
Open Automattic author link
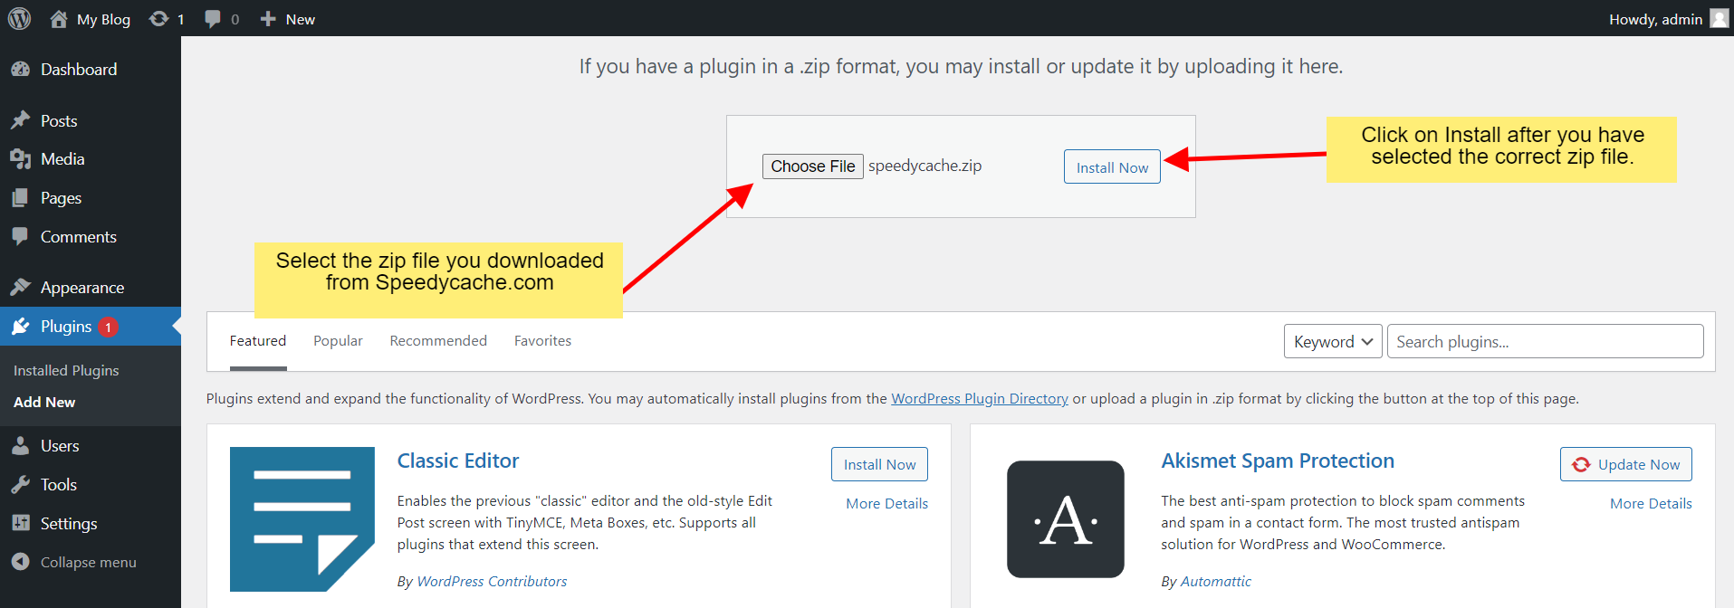pos(1216,582)
